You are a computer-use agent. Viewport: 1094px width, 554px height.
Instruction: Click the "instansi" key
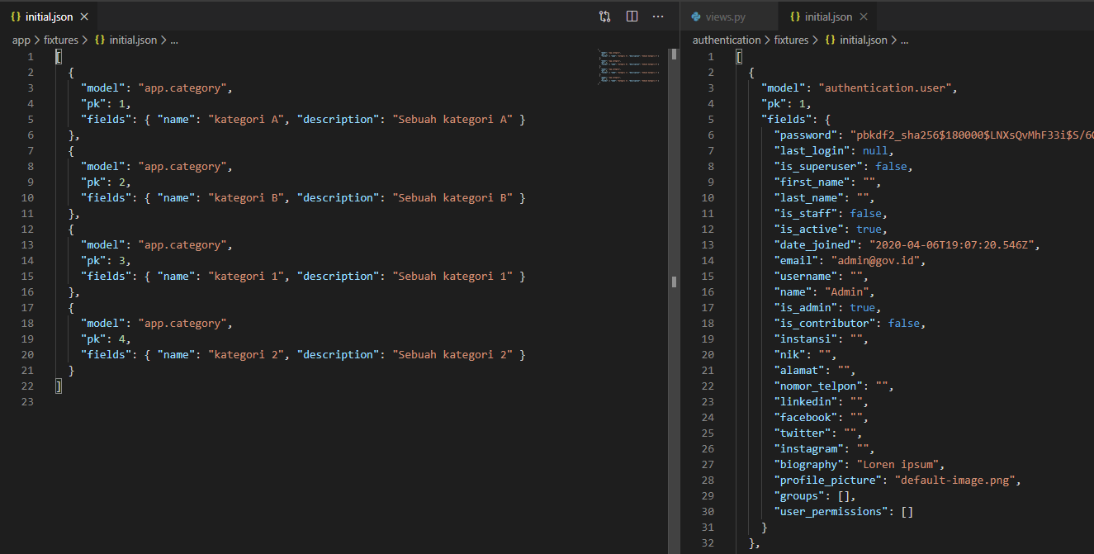tap(805, 339)
